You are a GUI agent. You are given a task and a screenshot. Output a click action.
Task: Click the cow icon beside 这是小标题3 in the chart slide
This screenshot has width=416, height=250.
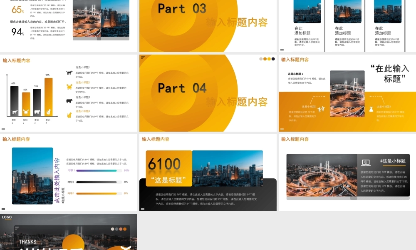pyautogui.click(x=69, y=101)
